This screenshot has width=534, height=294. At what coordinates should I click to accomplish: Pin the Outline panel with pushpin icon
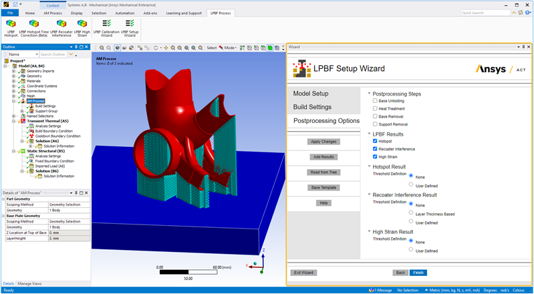click(76, 47)
